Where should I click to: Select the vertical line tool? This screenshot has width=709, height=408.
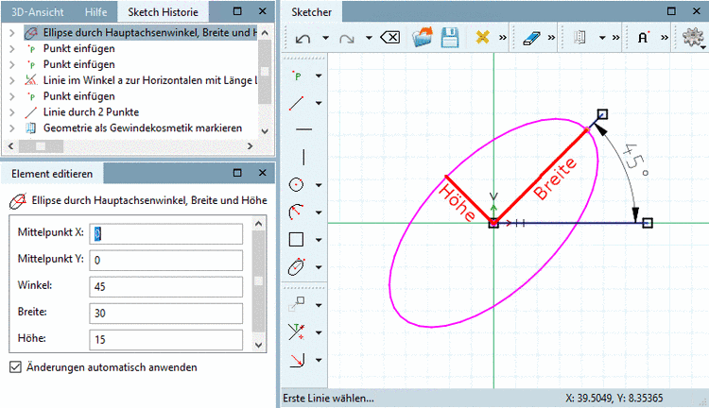(x=303, y=157)
